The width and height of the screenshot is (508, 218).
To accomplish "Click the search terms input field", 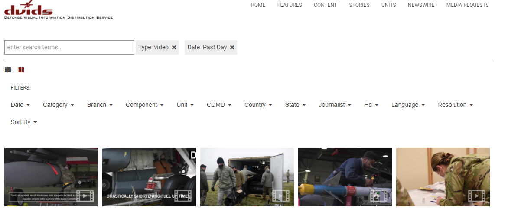I will pyautogui.click(x=69, y=48).
